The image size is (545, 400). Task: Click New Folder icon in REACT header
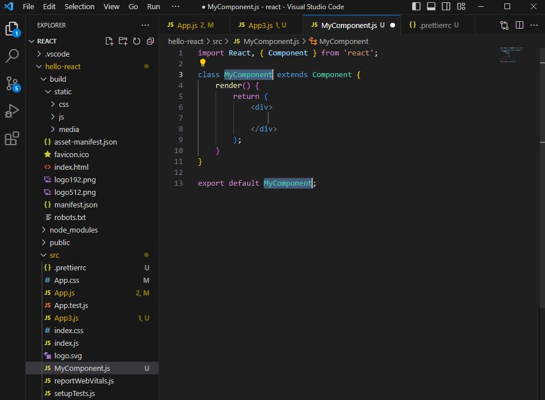(123, 41)
